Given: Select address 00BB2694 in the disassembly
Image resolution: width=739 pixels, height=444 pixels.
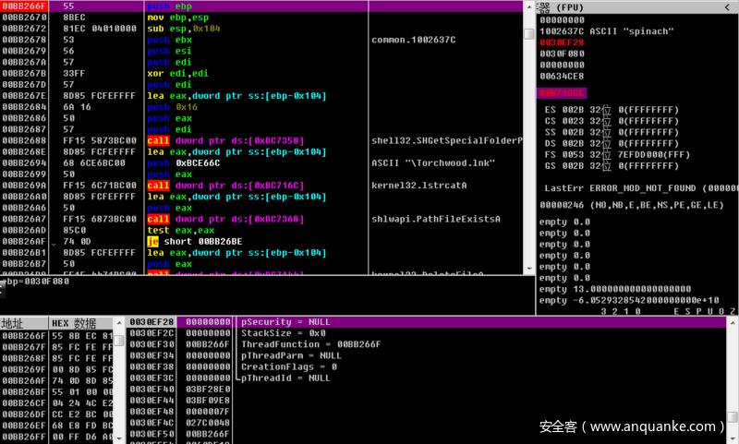Looking at the screenshot, I should coord(25,162).
